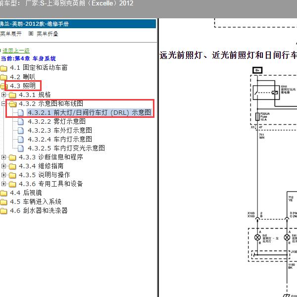Click the B+ terminal box in diagram

click(x=257, y=70)
